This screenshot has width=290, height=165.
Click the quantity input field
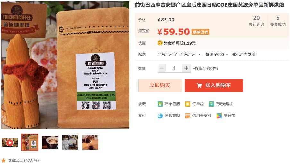click(174, 68)
